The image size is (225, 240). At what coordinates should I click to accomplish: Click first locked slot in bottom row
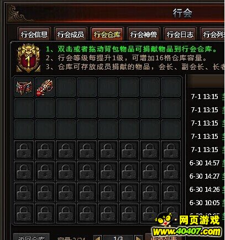(24, 213)
